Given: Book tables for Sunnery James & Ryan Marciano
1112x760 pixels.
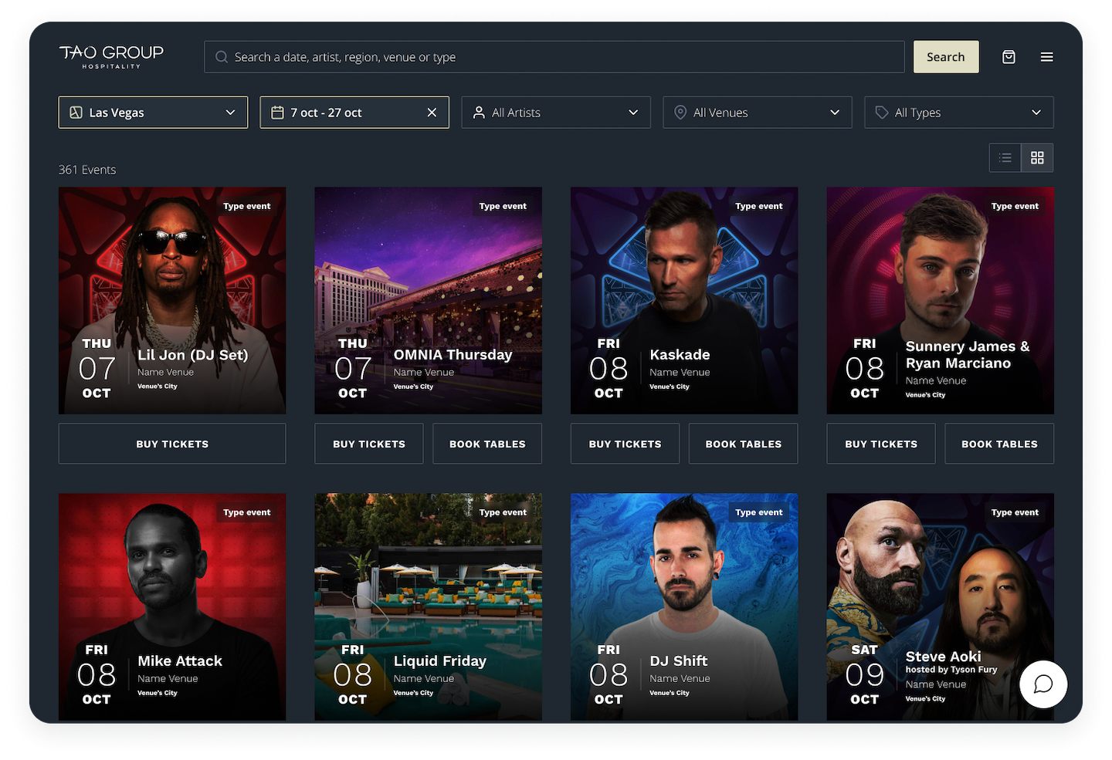Looking at the screenshot, I should pyautogui.click(x=999, y=444).
